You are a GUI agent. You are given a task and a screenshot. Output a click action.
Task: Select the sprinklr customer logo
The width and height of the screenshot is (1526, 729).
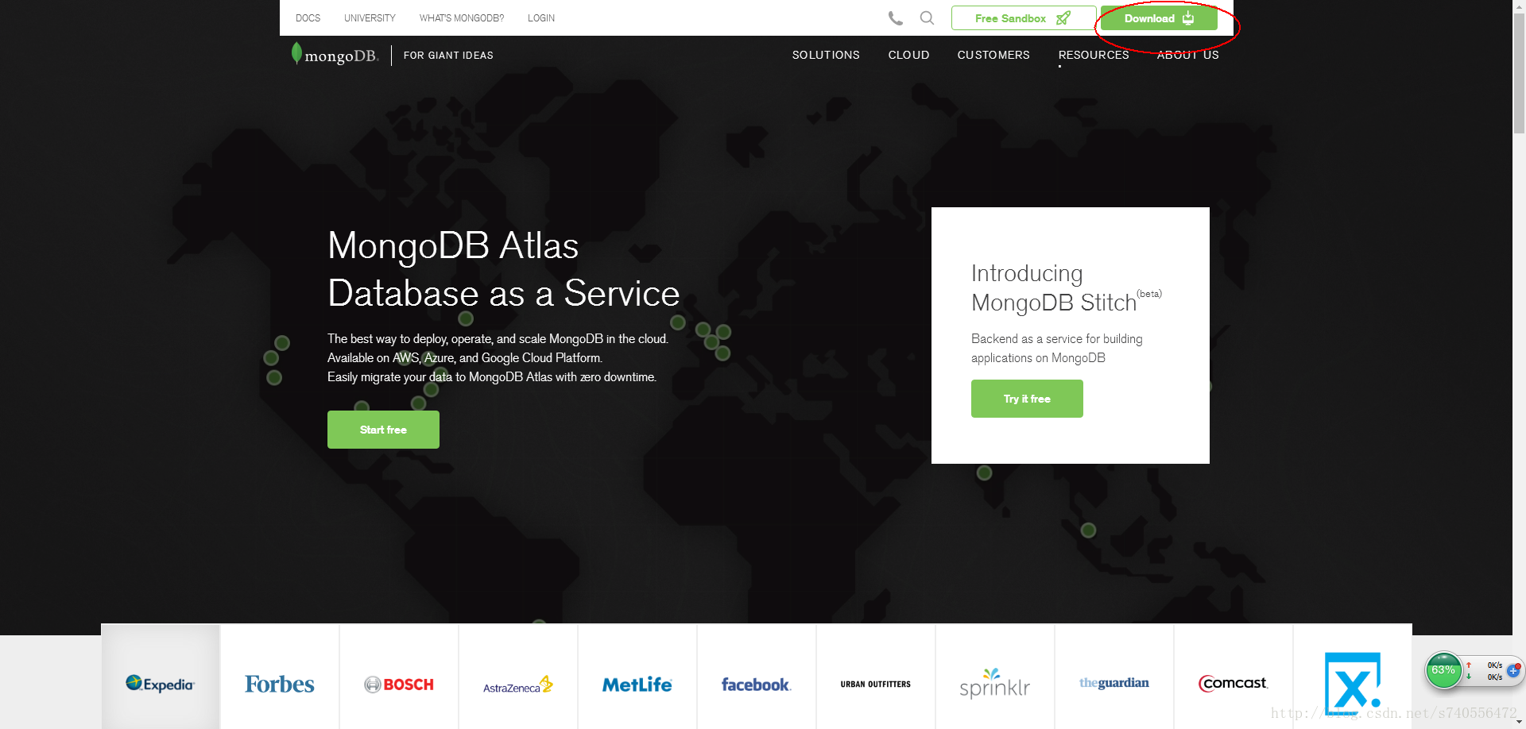tap(995, 684)
